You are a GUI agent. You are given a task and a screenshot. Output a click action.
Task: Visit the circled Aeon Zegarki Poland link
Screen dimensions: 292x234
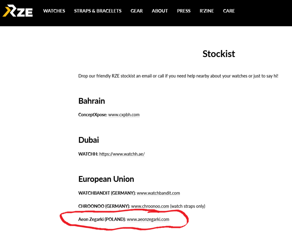pyautogui.click(x=148, y=219)
